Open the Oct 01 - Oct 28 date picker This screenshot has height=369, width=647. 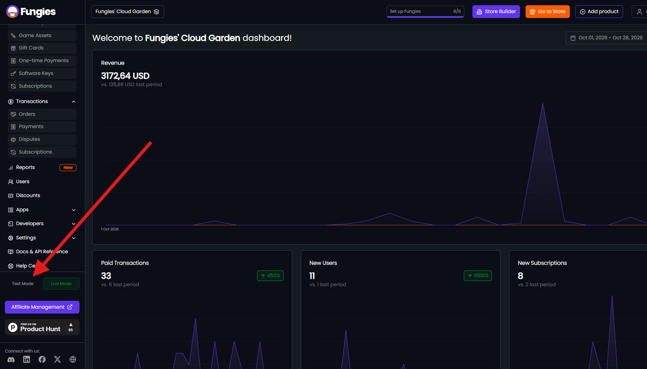pyautogui.click(x=607, y=38)
